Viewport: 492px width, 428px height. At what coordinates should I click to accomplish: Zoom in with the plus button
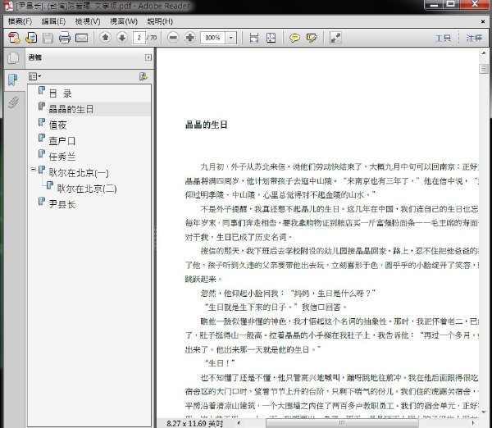click(x=190, y=38)
